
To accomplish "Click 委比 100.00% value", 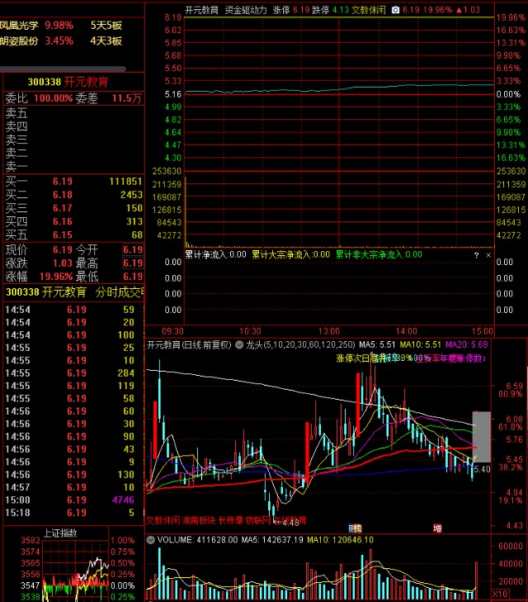I will click(x=54, y=98).
